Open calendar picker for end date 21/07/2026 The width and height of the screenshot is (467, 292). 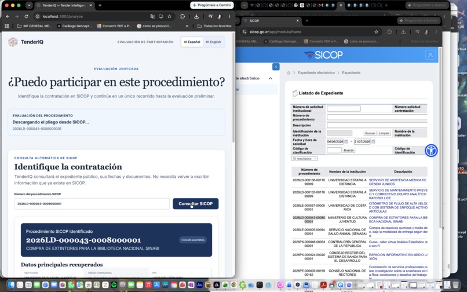pyautogui.click(x=373, y=141)
